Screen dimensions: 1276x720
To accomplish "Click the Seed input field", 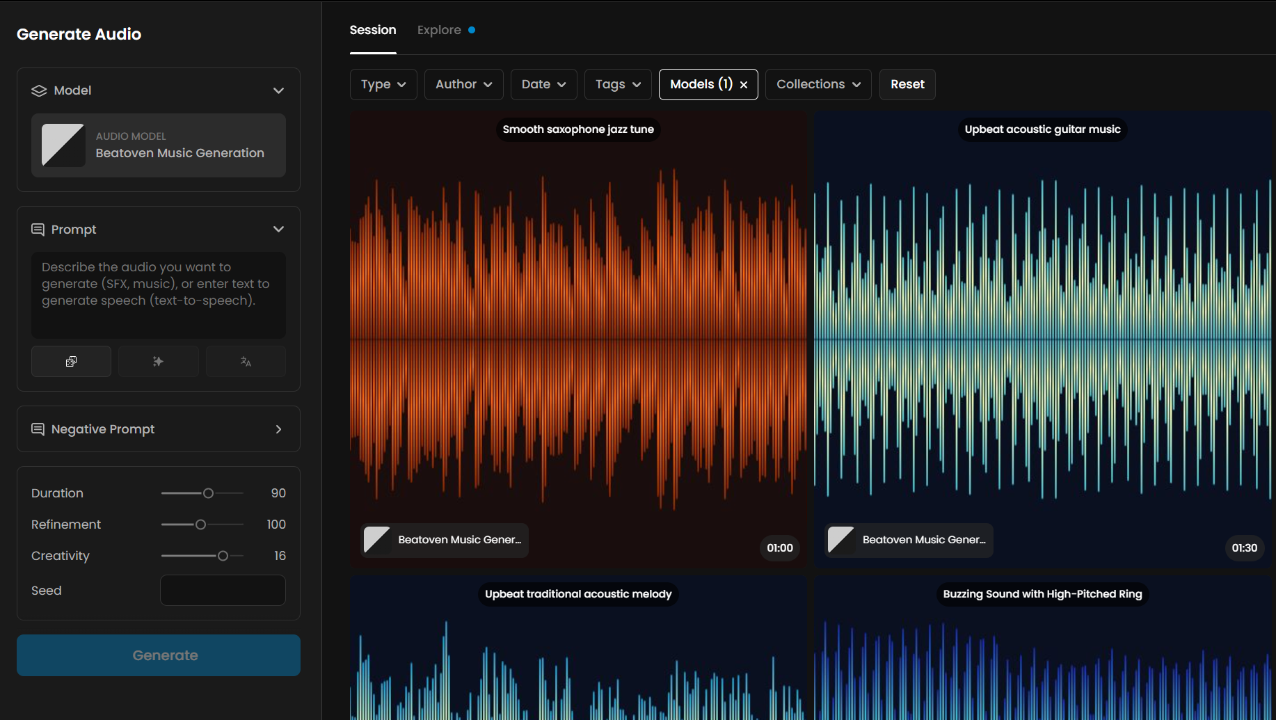I will pos(223,591).
